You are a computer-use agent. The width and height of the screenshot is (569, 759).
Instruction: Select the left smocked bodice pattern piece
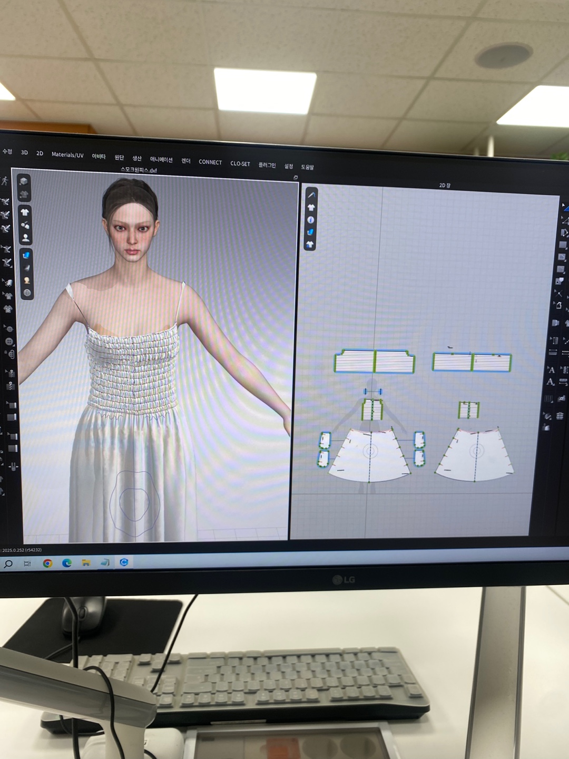(x=355, y=362)
